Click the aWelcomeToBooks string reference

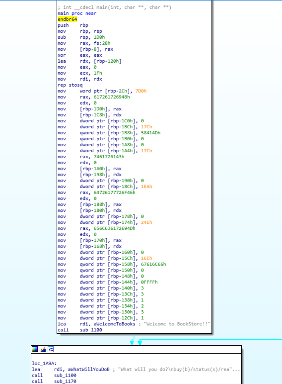114,324
